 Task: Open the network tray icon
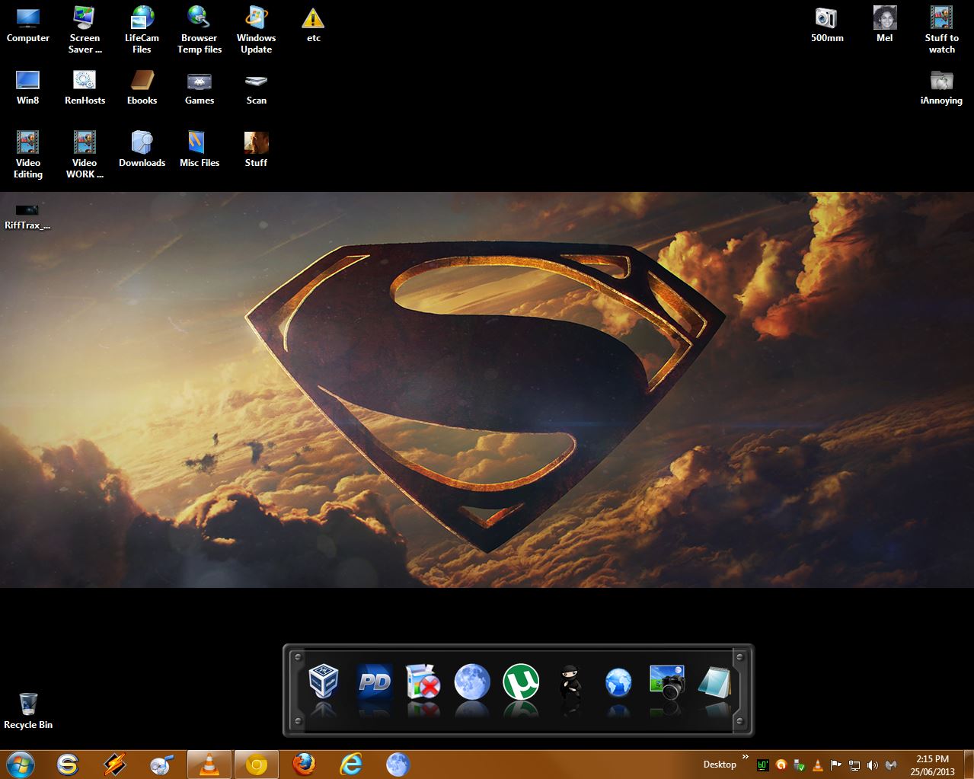[x=854, y=765]
